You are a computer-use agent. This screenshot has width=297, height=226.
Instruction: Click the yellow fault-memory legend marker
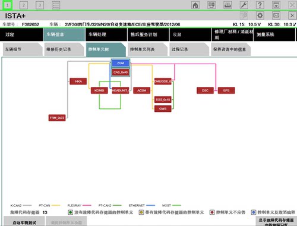click(141, 212)
